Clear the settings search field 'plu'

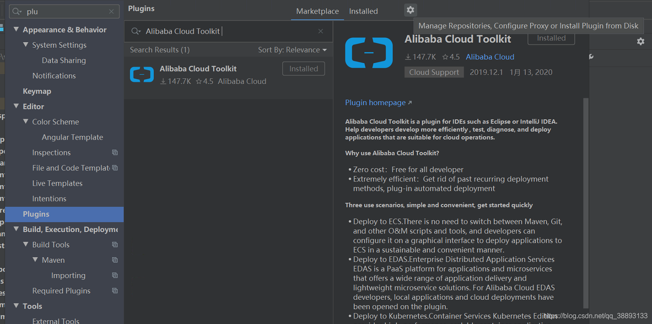tap(111, 11)
